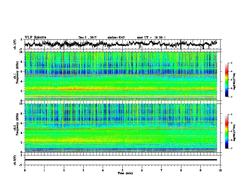Click the "-4" label on ch.2 color scale

(x=231, y=123)
